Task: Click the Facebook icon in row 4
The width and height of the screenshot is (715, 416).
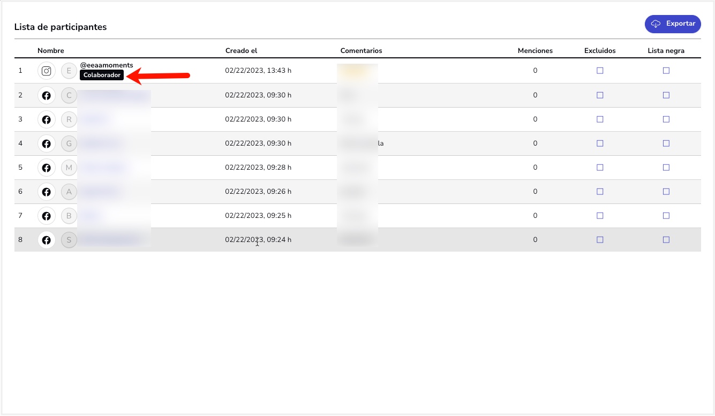Action: pyautogui.click(x=47, y=143)
